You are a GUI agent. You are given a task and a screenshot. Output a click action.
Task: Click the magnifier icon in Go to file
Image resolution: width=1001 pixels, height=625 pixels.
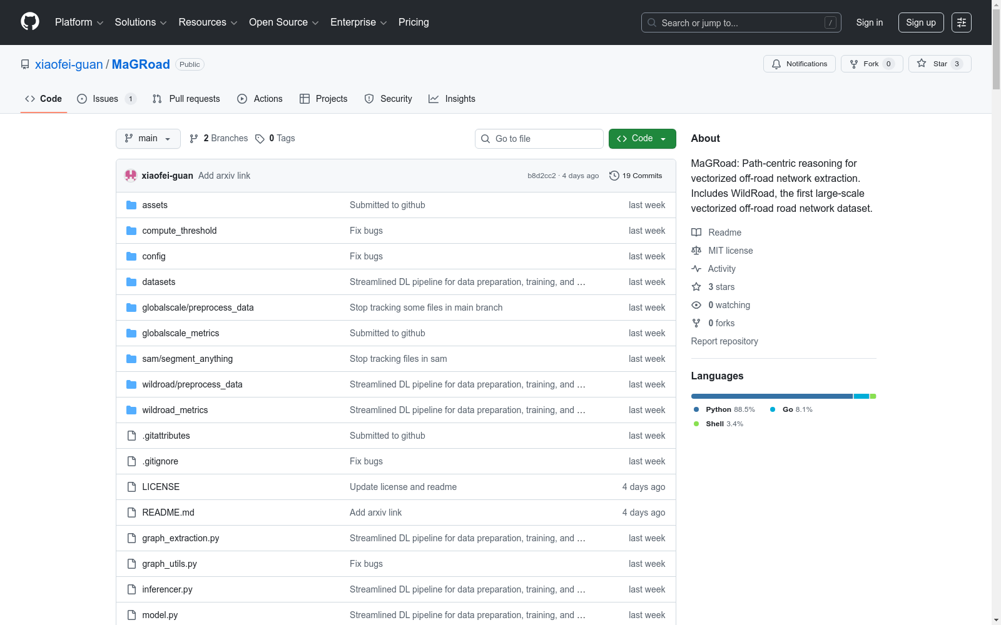click(485, 139)
